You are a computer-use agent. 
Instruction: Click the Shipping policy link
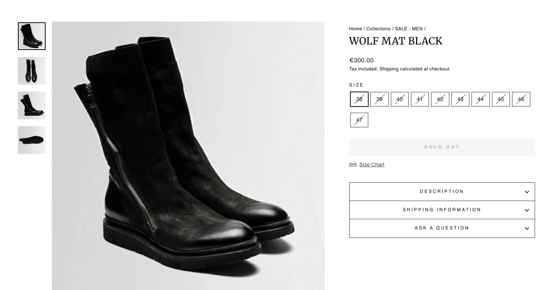tap(389, 69)
